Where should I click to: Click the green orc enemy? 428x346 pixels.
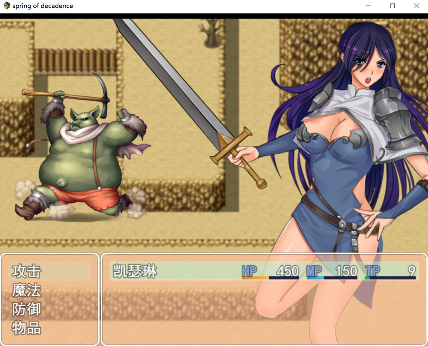pos(80,160)
